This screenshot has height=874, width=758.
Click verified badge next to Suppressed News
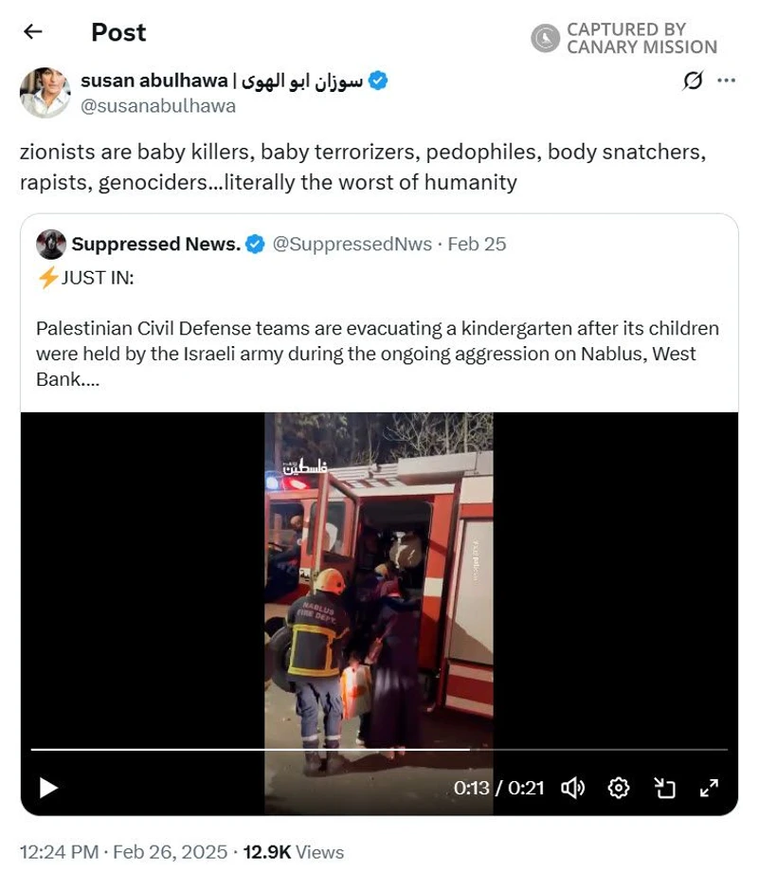(x=255, y=245)
